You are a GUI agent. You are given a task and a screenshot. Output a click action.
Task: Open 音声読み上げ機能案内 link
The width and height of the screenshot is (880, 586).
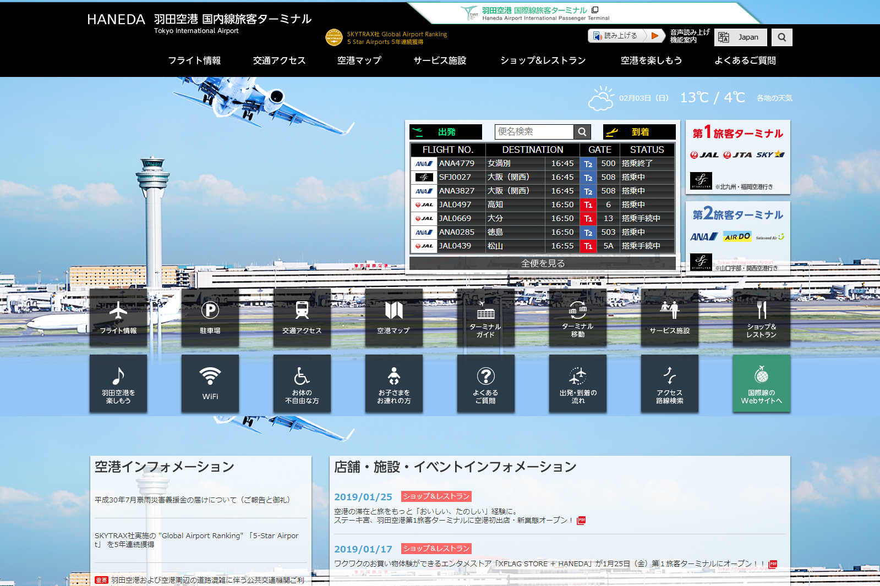click(x=690, y=36)
